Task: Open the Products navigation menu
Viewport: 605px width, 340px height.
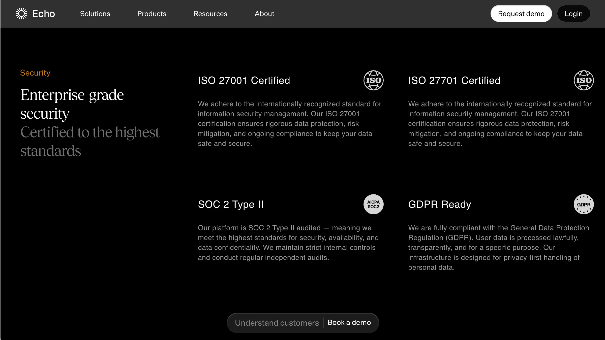Action: click(x=152, y=14)
